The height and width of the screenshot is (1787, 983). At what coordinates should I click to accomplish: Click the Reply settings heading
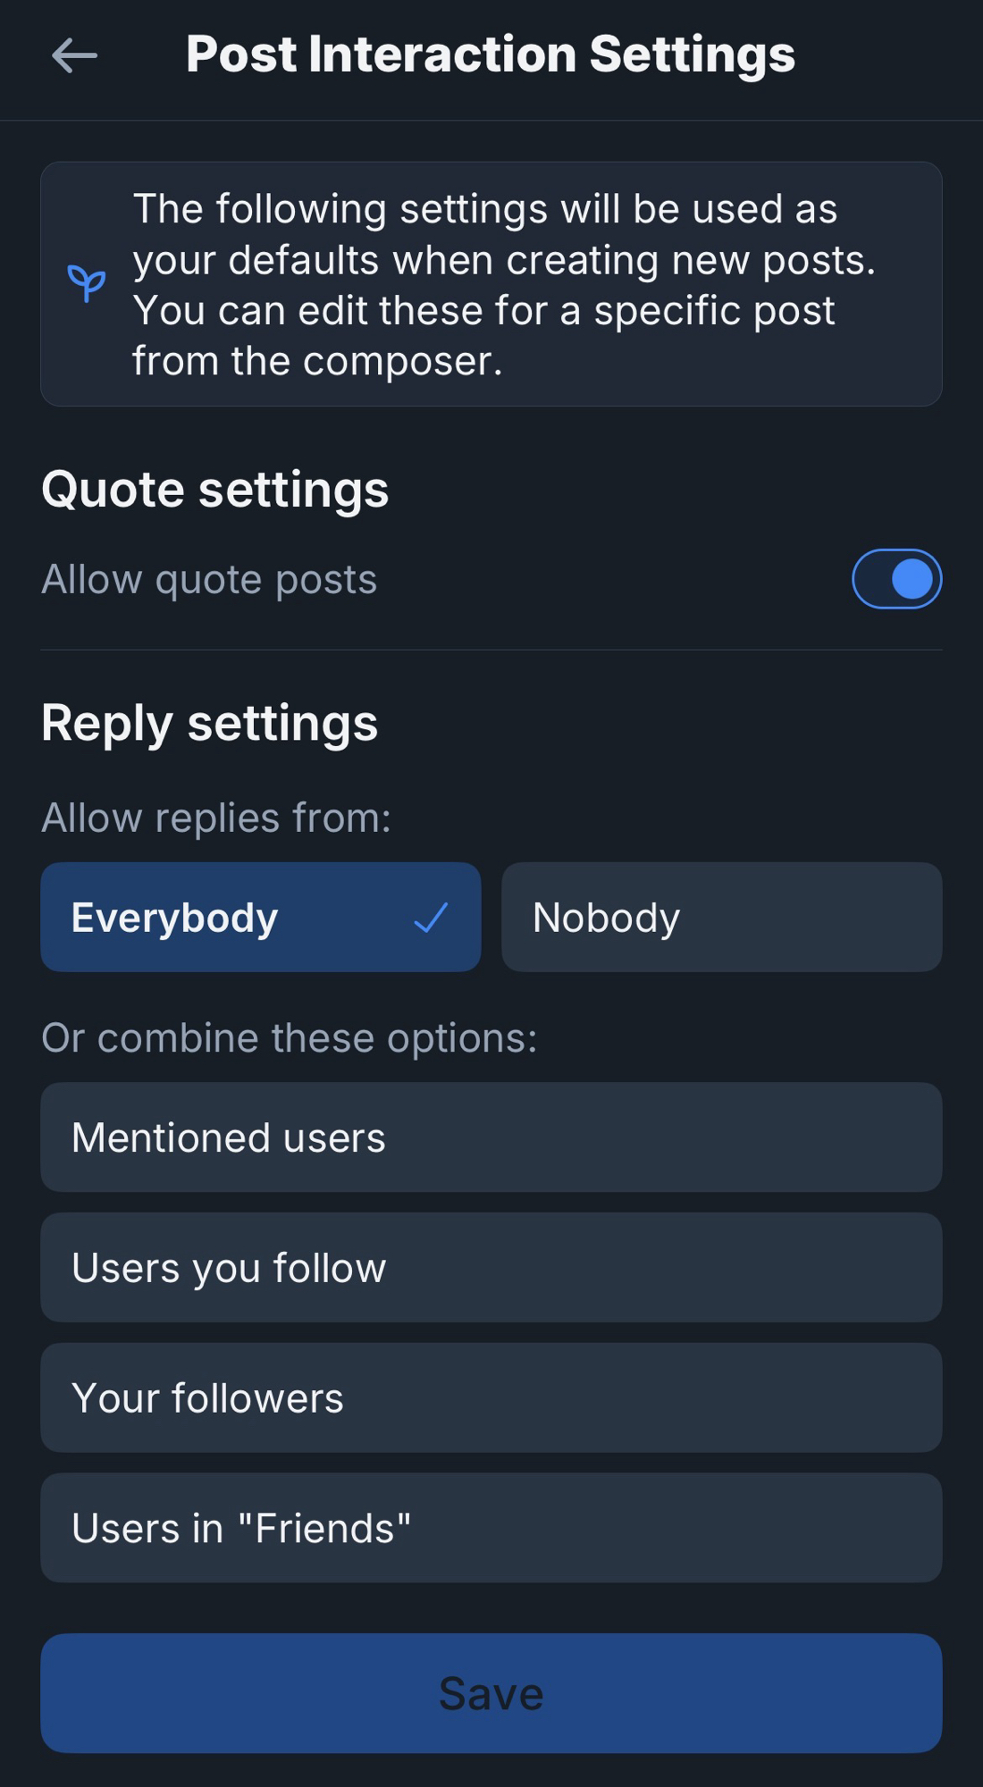210,723
